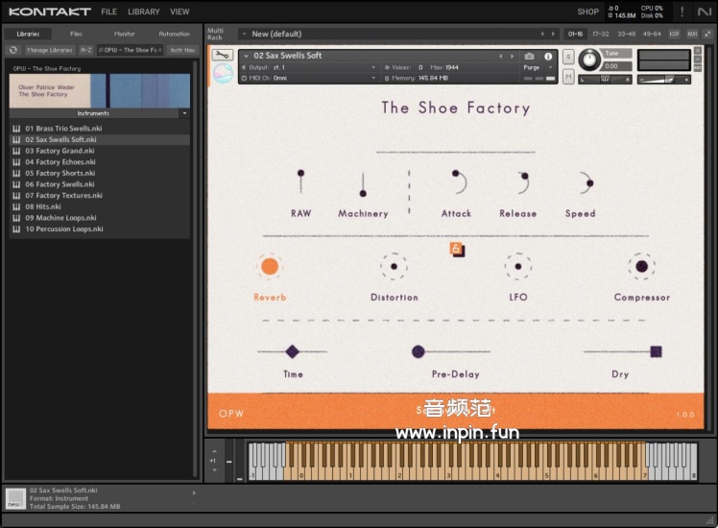Click the Compressor effect dial icon
The image size is (718, 528).
(x=641, y=267)
